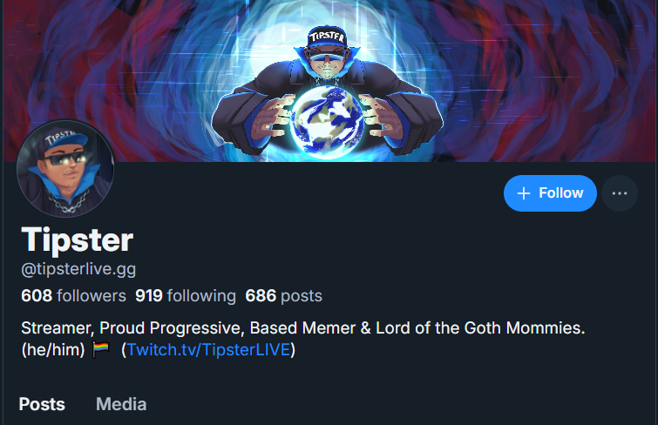Open the three-dot more options menu
This screenshot has height=425, width=658.
coord(620,193)
